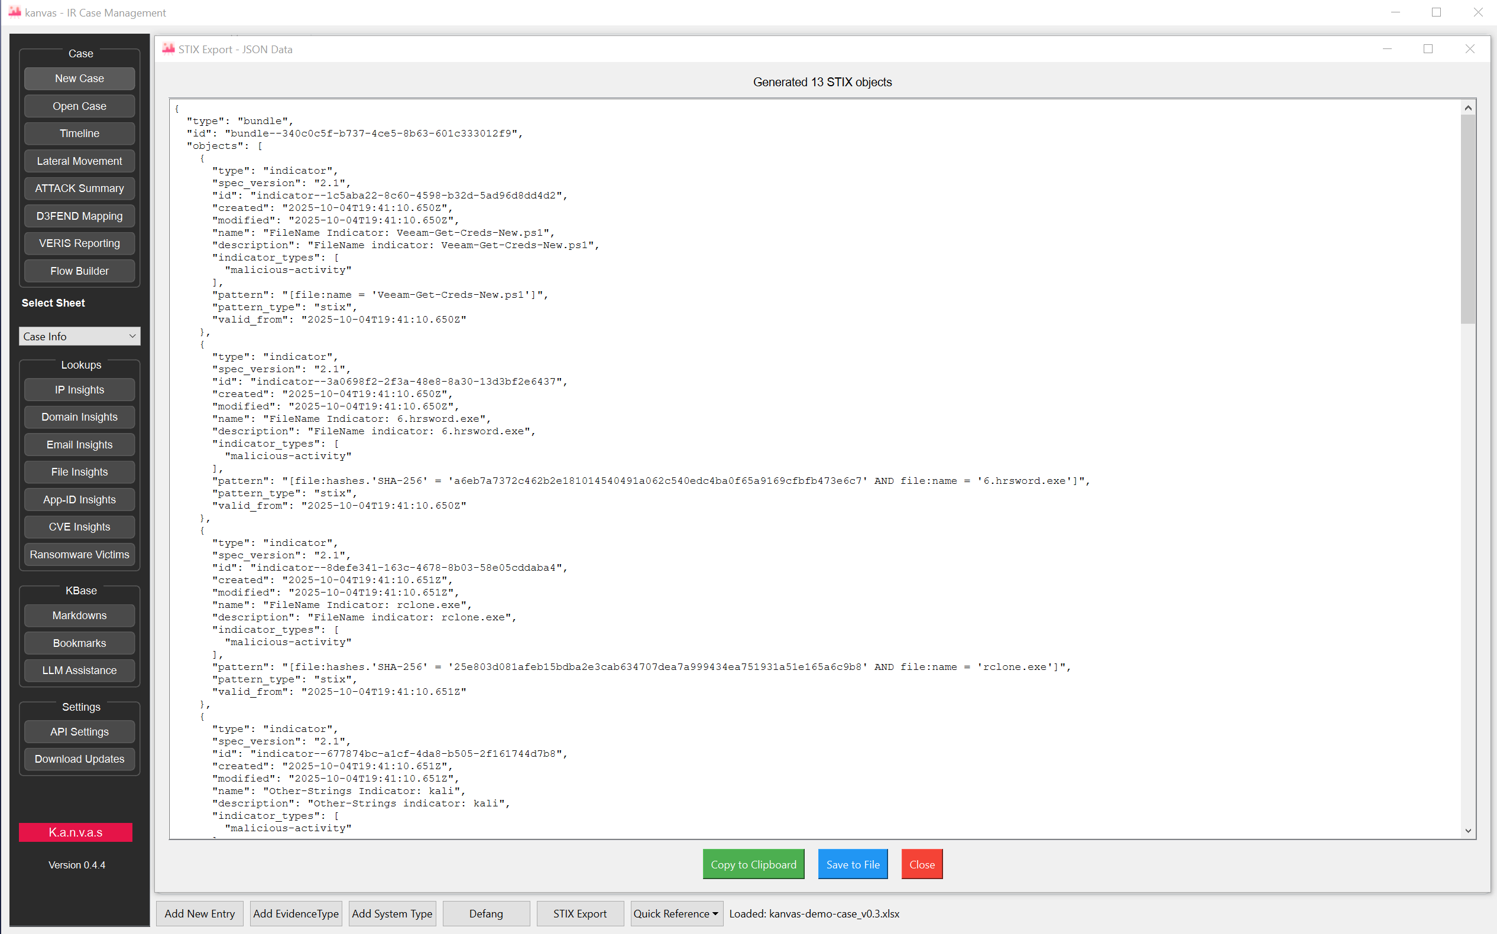
Task: Save the STIX bundle to a file
Action: pyautogui.click(x=853, y=864)
